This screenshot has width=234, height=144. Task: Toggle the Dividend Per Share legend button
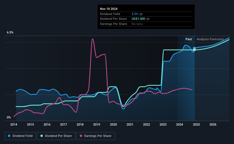[x=56, y=136]
